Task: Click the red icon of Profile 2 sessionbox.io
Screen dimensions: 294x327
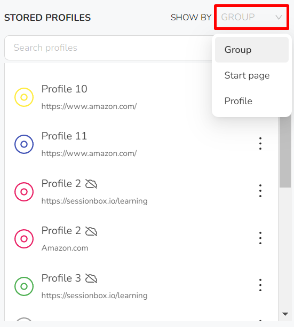Action: 24,192
